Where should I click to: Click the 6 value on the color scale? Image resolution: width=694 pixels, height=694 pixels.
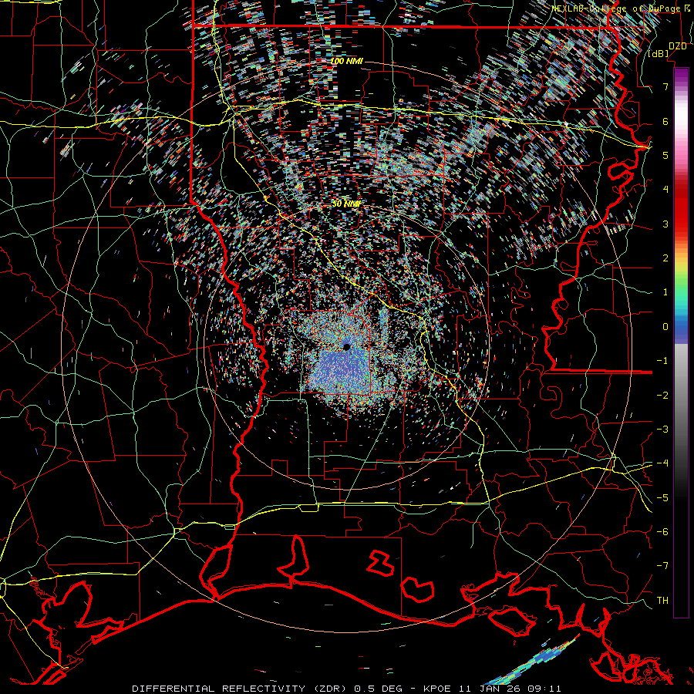coord(665,121)
